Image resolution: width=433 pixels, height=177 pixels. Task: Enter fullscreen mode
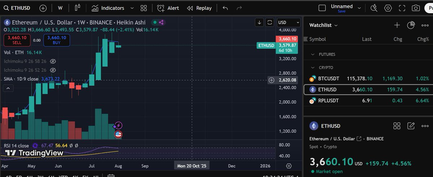click(402, 8)
